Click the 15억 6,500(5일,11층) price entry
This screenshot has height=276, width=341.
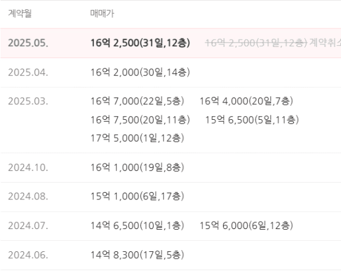click(252, 120)
